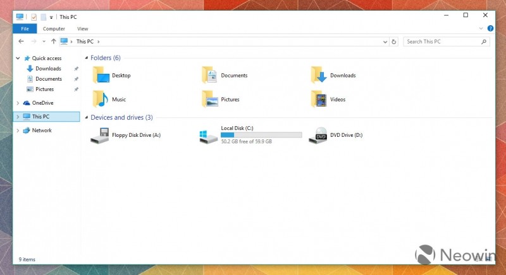The height and width of the screenshot is (275, 506).
Task: Open the File ribbon tab
Action: tap(25, 28)
